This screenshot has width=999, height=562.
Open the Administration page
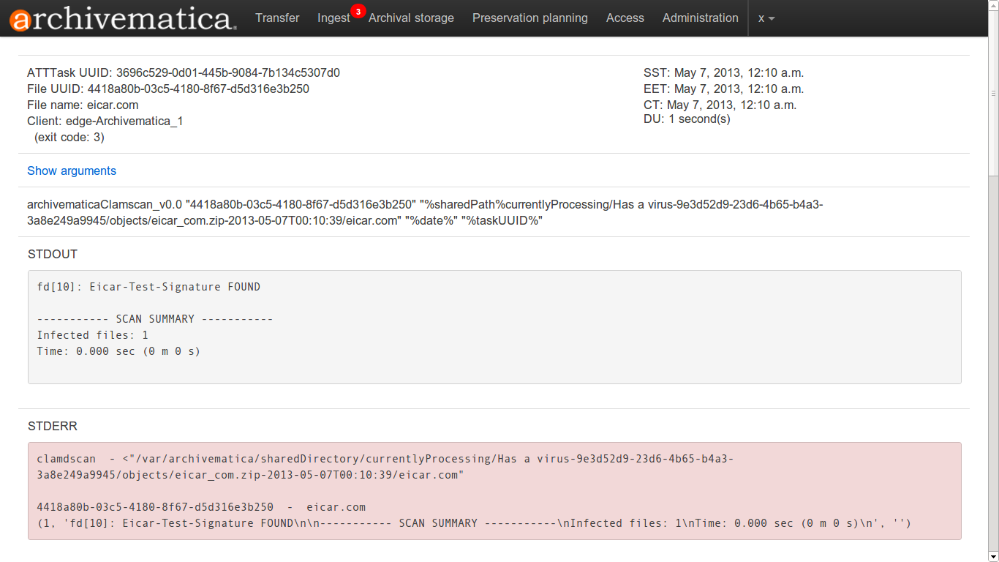point(700,18)
